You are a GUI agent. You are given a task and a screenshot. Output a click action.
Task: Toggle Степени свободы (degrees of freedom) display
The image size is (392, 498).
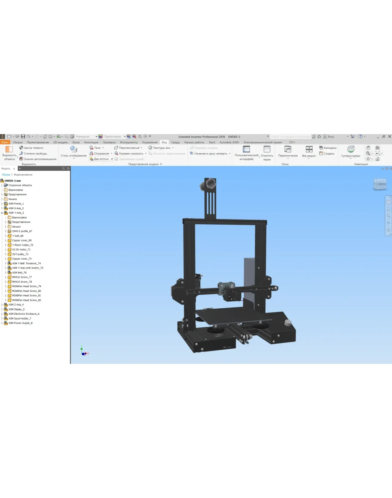click(x=21, y=153)
